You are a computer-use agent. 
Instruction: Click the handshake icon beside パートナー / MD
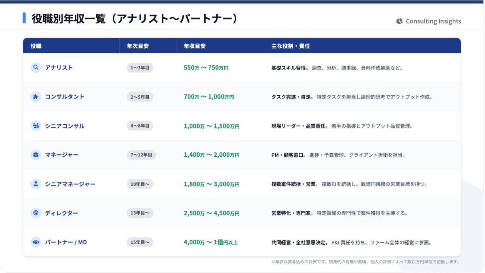[36, 242]
